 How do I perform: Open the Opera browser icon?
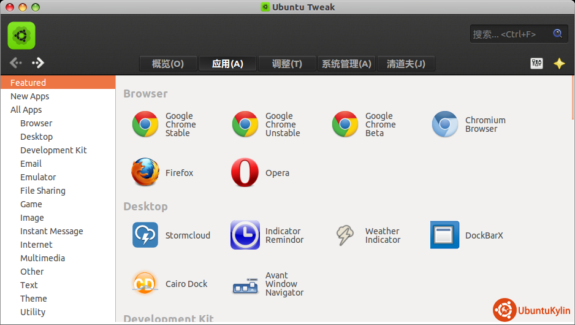pyautogui.click(x=245, y=172)
